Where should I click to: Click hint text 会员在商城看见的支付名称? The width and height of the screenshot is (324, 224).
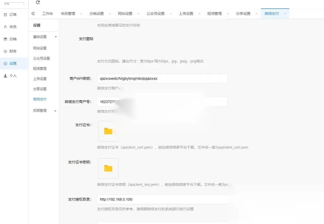point(119,25)
